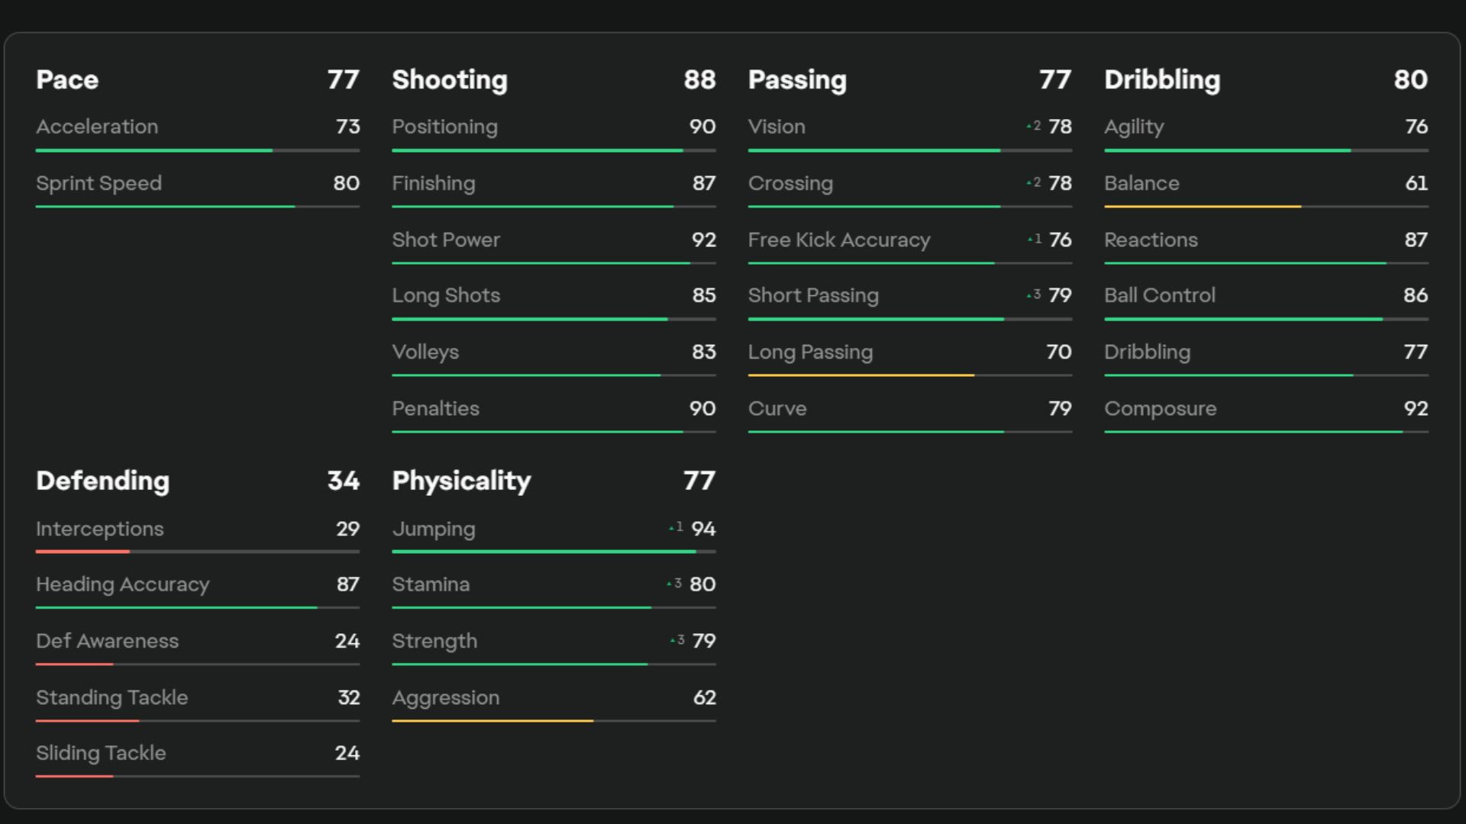Click the Short Passing +3 boost indicator
This screenshot has width=1466, height=824.
point(1034,295)
